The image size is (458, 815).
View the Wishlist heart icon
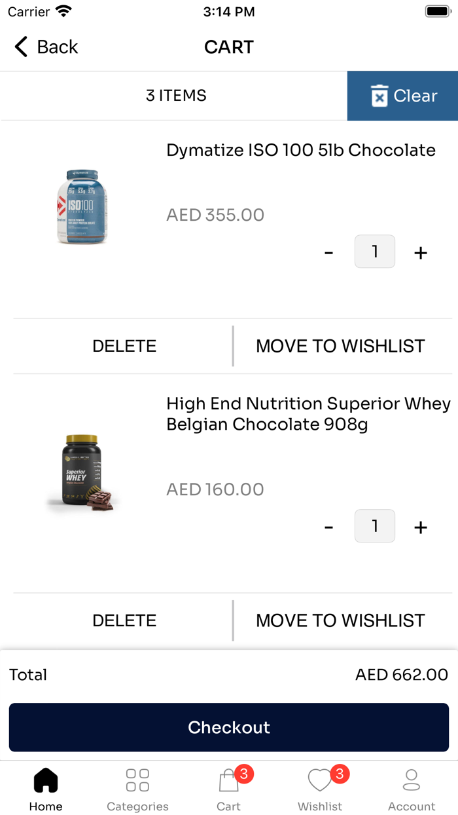point(320,781)
